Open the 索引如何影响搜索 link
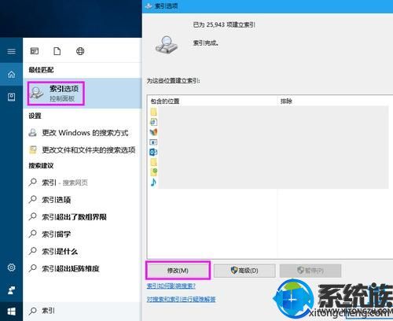The width and height of the screenshot is (393, 321). (171, 286)
